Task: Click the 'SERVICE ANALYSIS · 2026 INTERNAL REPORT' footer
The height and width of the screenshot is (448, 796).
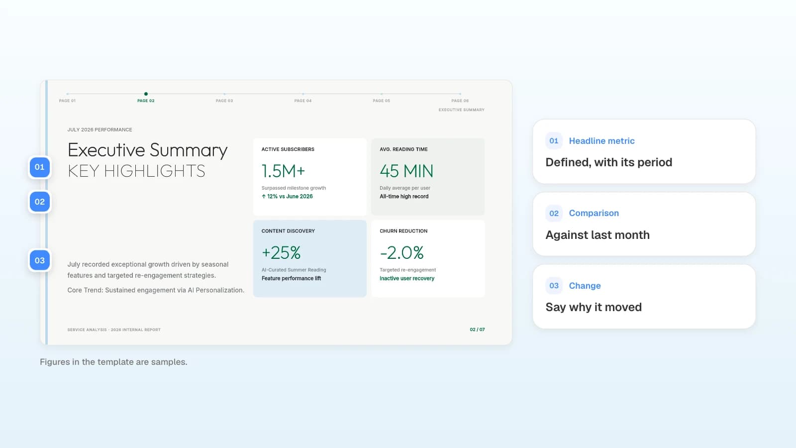Action: click(114, 330)
